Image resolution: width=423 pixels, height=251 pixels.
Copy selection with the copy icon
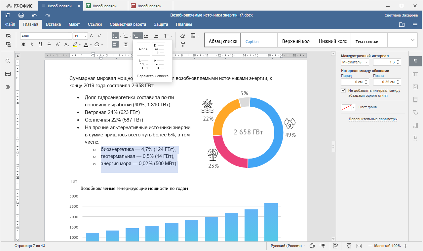[x=9, y=36]
